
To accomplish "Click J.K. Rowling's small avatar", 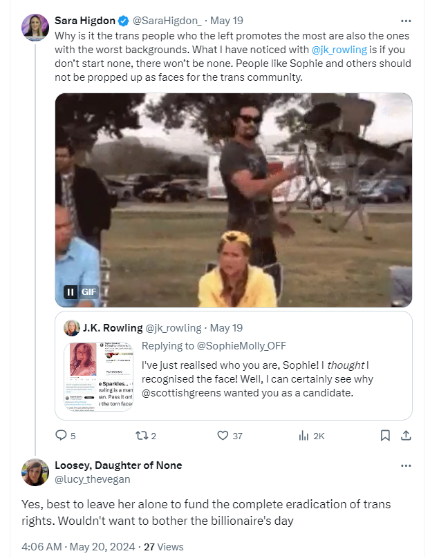I will click(x=72, y=328).
